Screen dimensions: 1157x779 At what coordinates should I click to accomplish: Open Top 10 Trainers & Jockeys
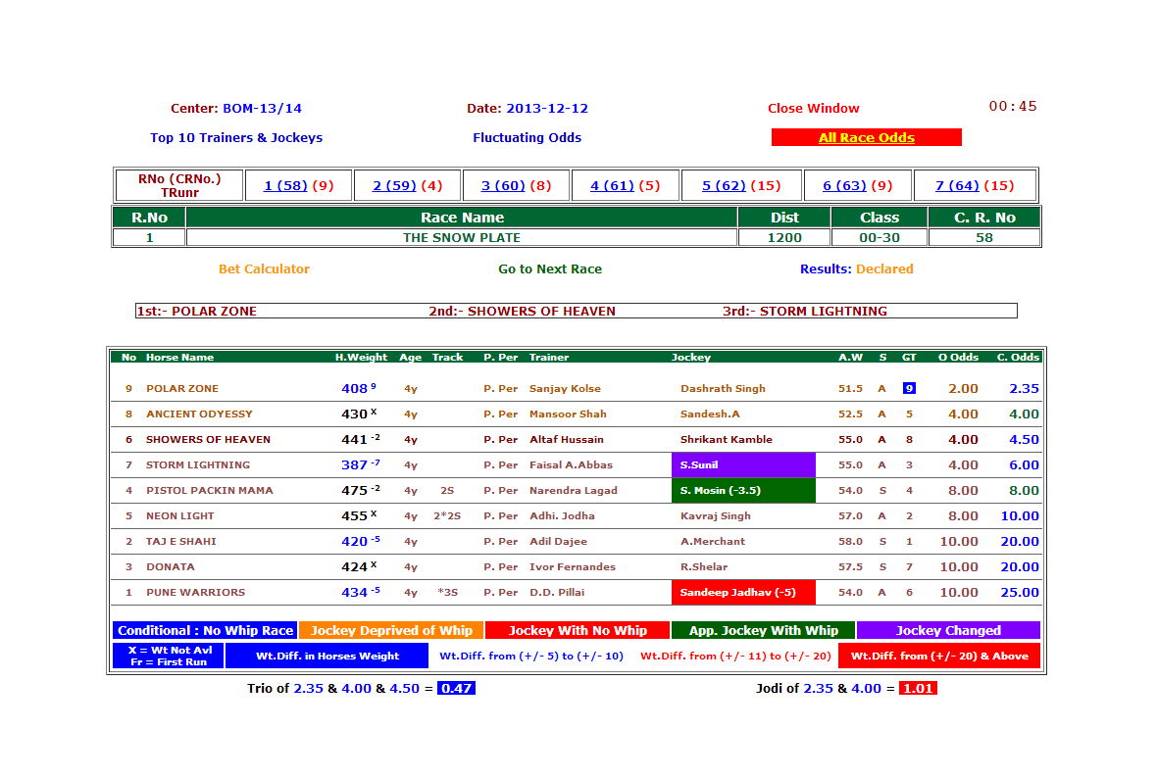236,138
